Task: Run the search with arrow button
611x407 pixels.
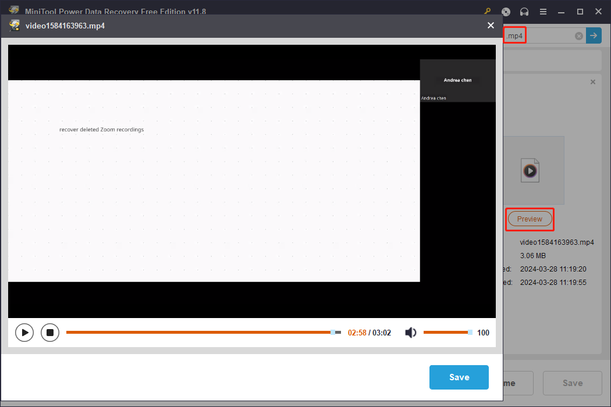Action: [594, 35]
